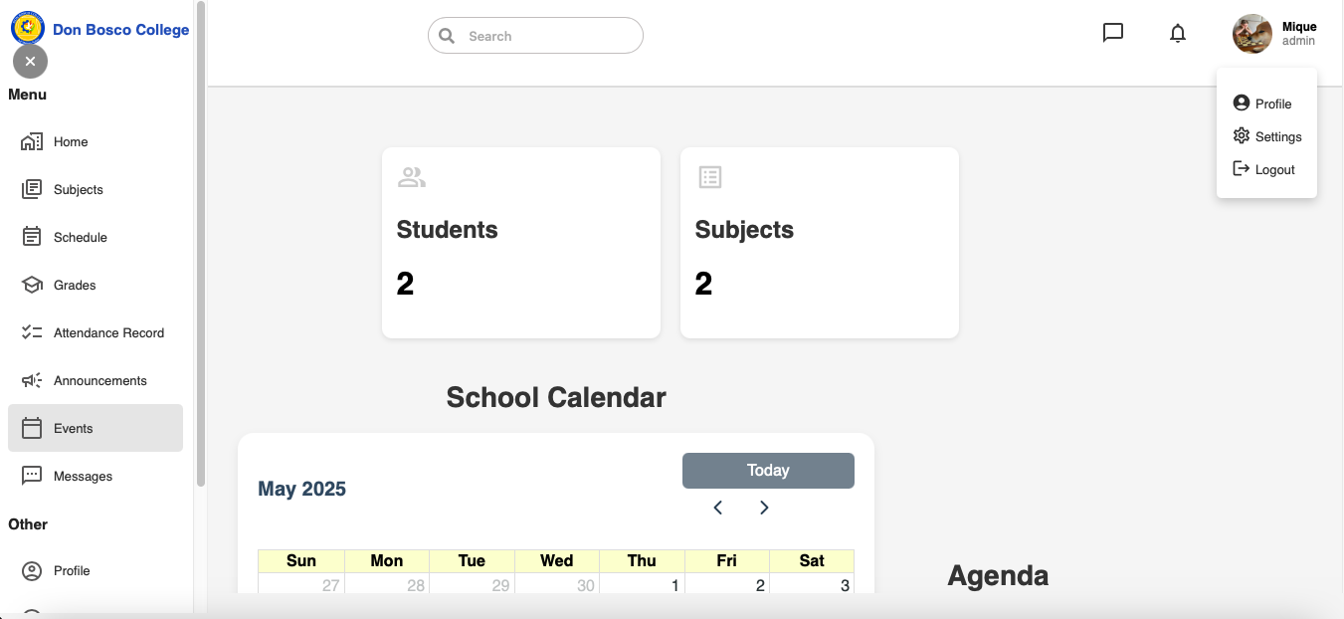Click the notification bell icon
1344x619 pixels.
pos(1178,34)
